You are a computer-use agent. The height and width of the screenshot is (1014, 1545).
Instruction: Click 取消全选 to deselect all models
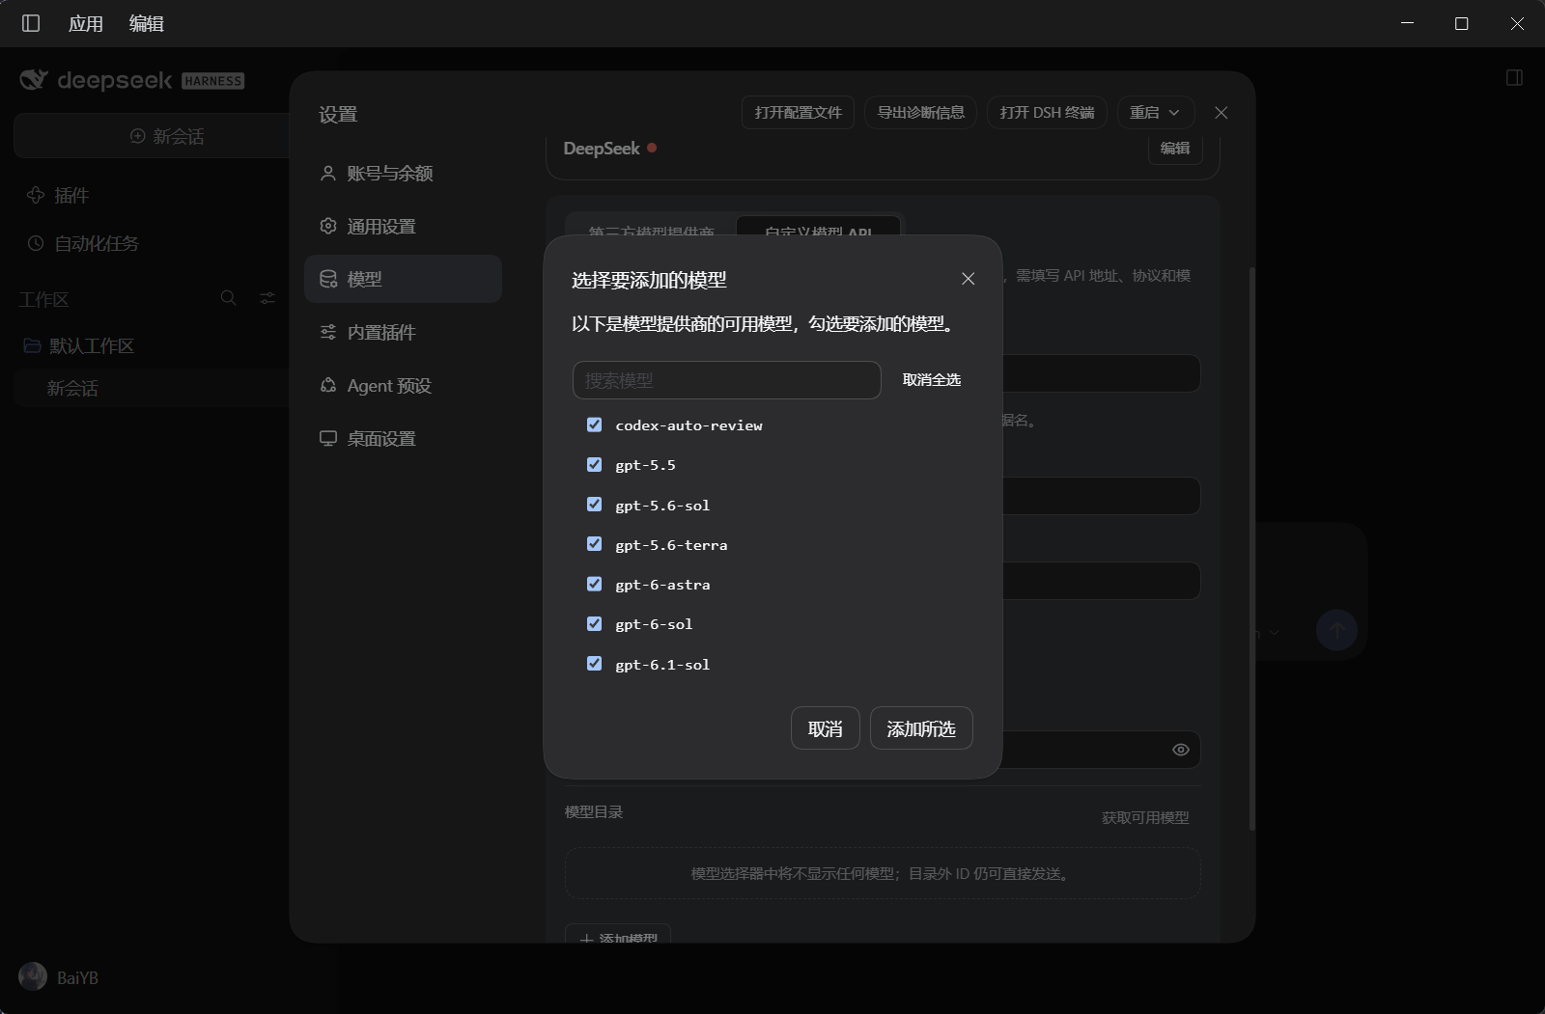coord(932,379)
